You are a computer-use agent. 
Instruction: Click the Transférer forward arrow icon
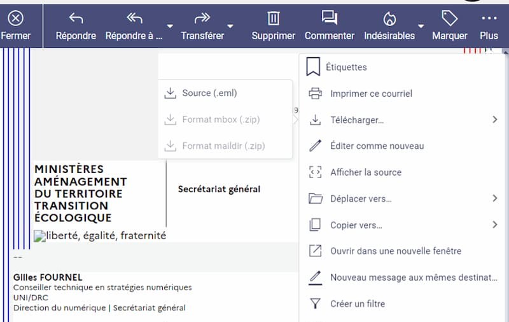tap(202, 18)
